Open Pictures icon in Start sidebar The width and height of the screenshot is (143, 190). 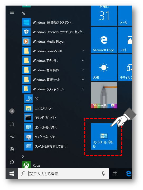[12, 136]
